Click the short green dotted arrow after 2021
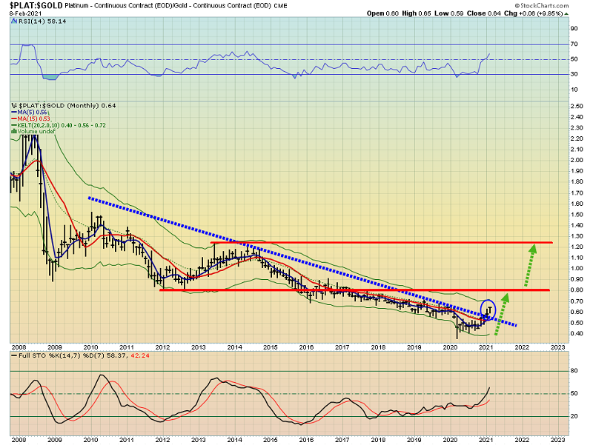 click(x=503, y=316)
